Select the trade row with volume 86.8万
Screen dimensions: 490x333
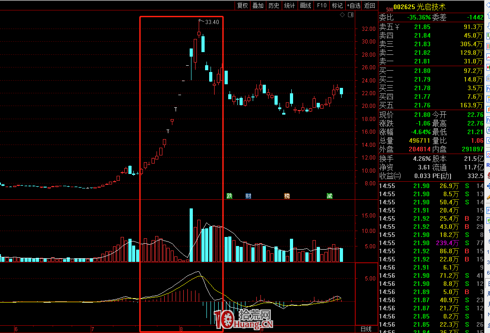click(431, 251)
